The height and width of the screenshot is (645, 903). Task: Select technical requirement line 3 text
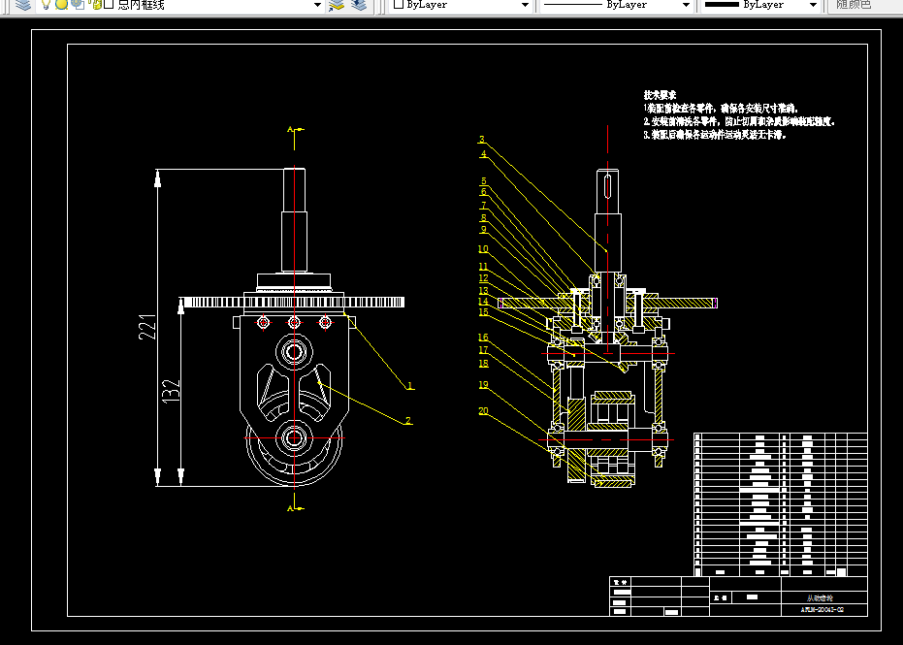coord(715,135)
